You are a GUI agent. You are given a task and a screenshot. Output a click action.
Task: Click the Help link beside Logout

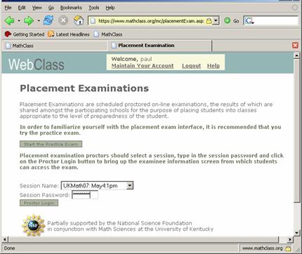tap(214, 66)
